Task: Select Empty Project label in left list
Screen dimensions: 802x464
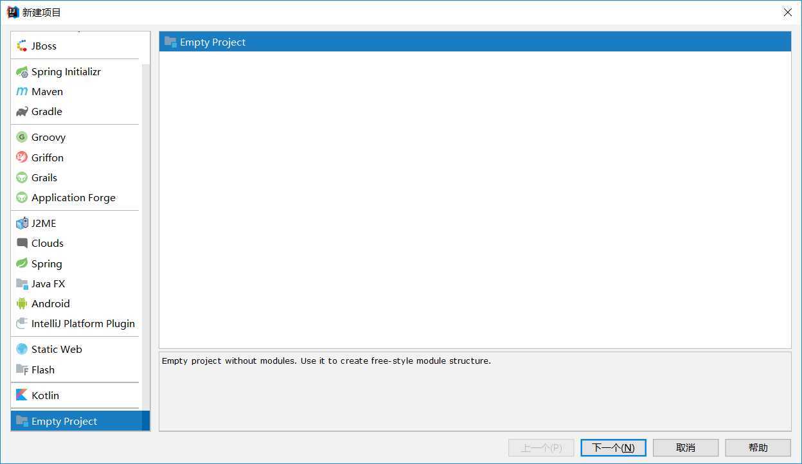Action: tap(64, 422)
